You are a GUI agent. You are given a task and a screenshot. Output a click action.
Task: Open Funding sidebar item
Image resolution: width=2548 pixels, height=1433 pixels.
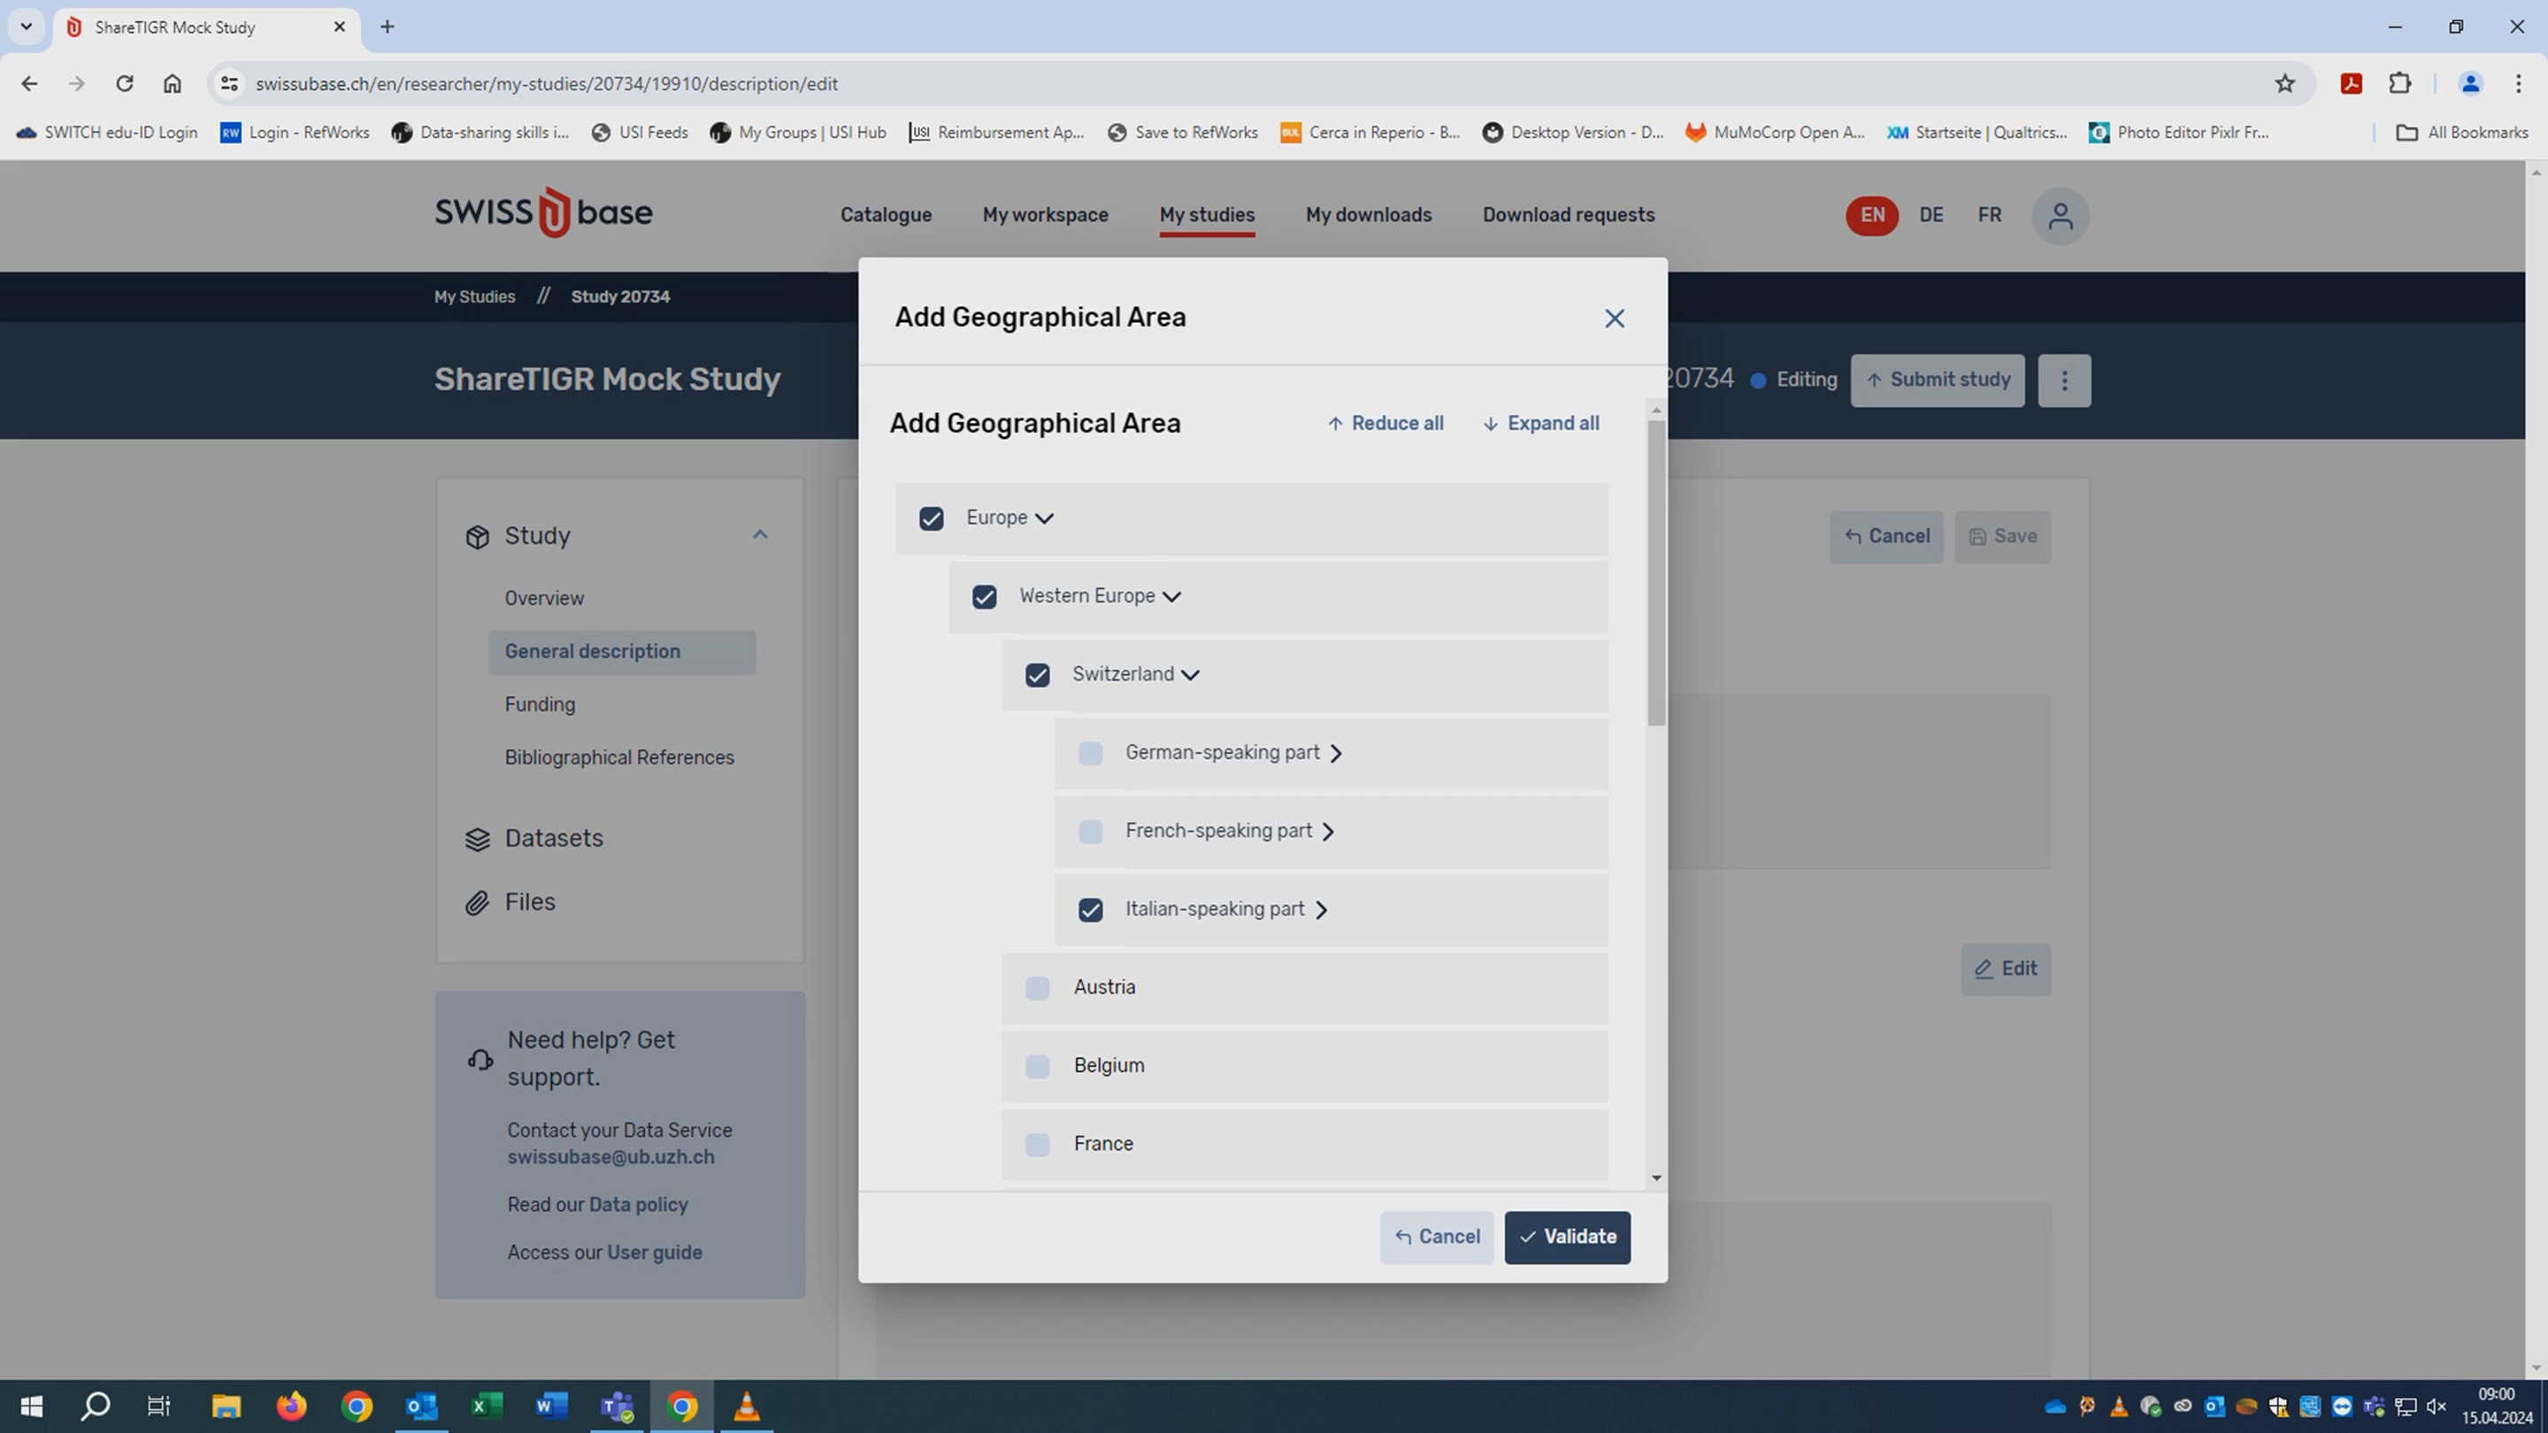540,704
